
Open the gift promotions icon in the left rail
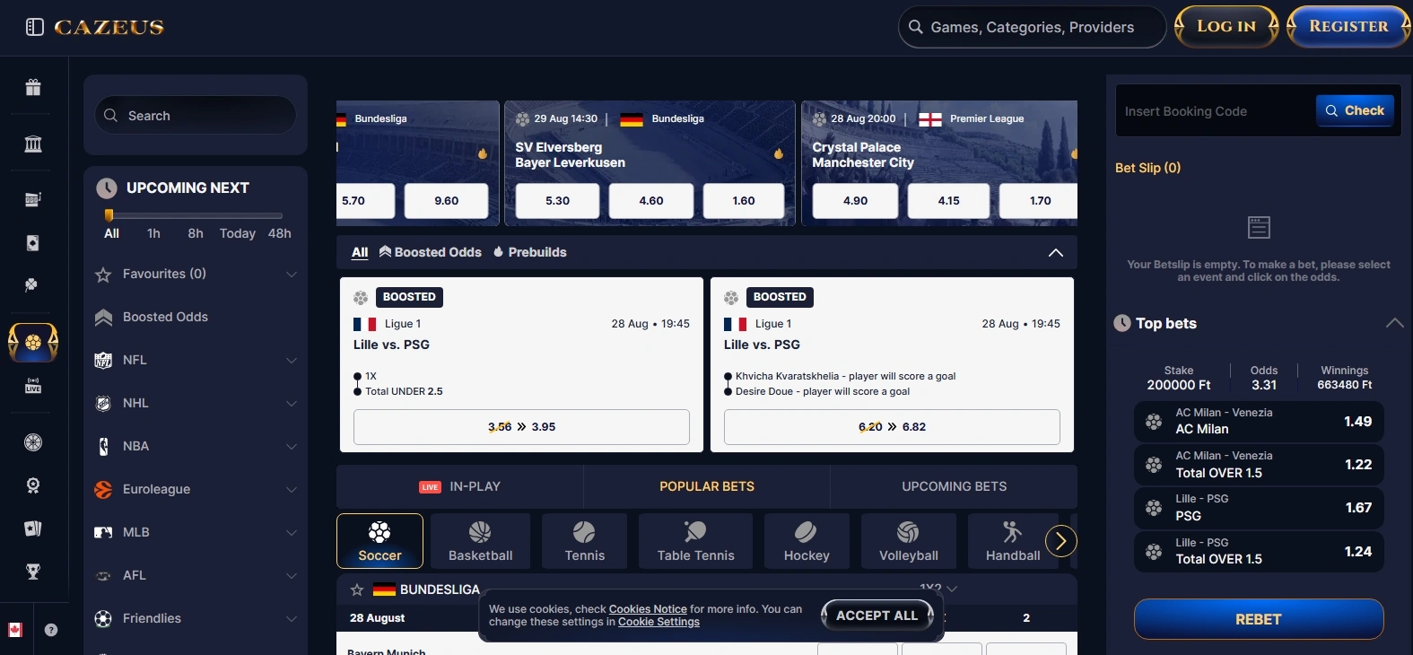[x=33, y=87]
